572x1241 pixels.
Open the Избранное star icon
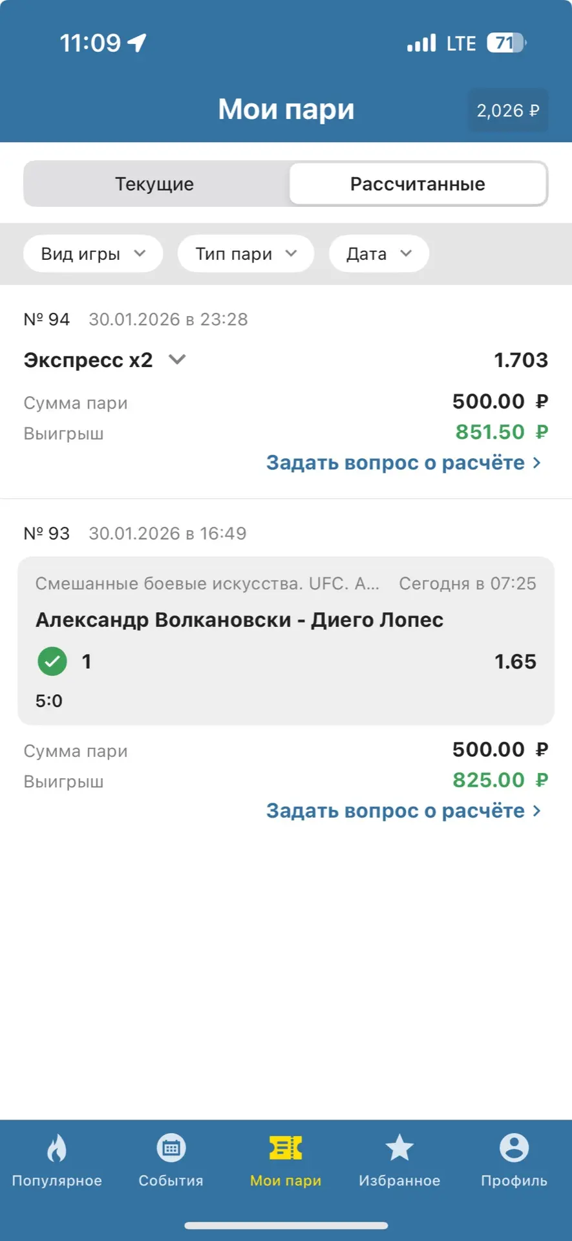[x=399, y=1148]
